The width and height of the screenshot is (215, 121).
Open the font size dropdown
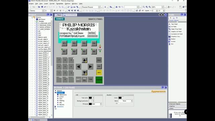click(51, 10)
